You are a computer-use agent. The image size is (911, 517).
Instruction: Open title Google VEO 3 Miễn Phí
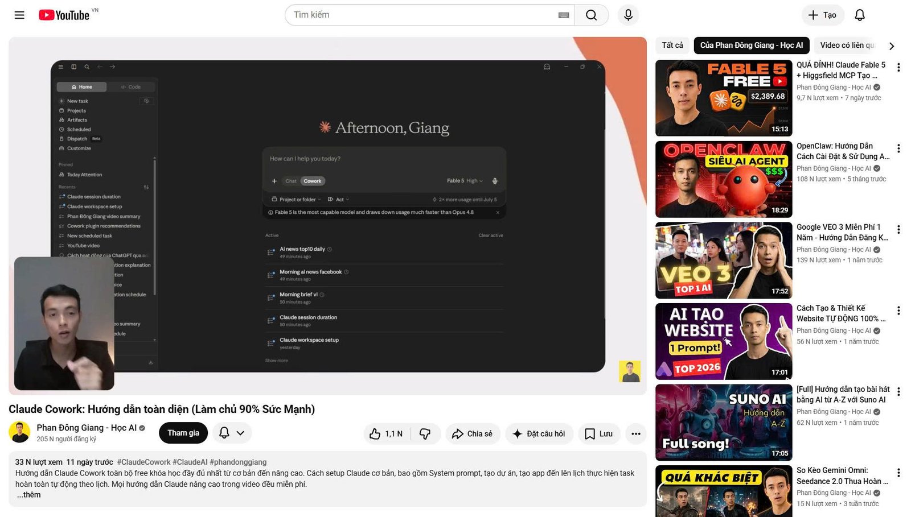point(842,232)
